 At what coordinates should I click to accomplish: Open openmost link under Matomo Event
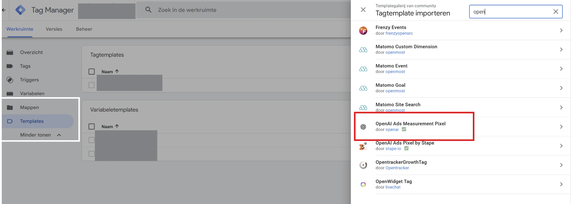(395, 72)
